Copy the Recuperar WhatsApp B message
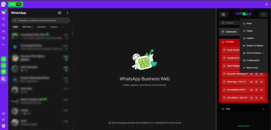Viewport: 271px width, 130px height. tap(256, 74)
